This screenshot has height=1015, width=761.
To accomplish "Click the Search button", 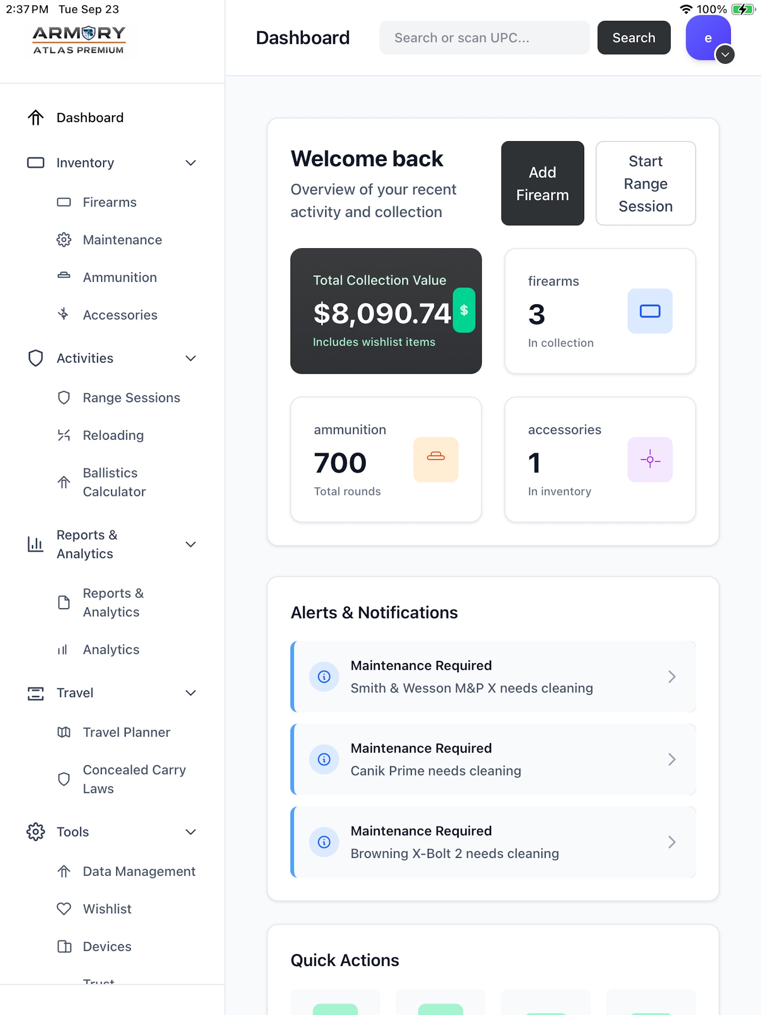I will (x=634, y=38).
